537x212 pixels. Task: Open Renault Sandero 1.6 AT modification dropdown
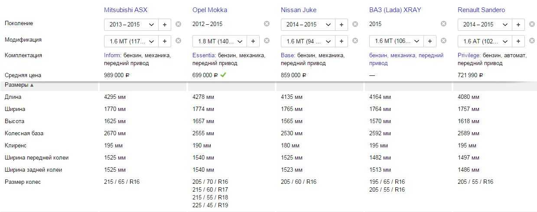coord(485,41)
